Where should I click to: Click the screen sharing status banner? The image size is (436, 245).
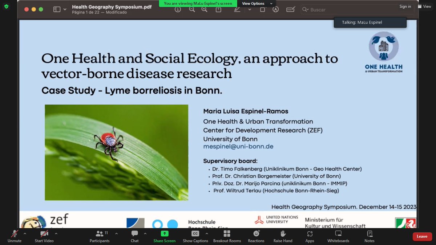(199, 3)
